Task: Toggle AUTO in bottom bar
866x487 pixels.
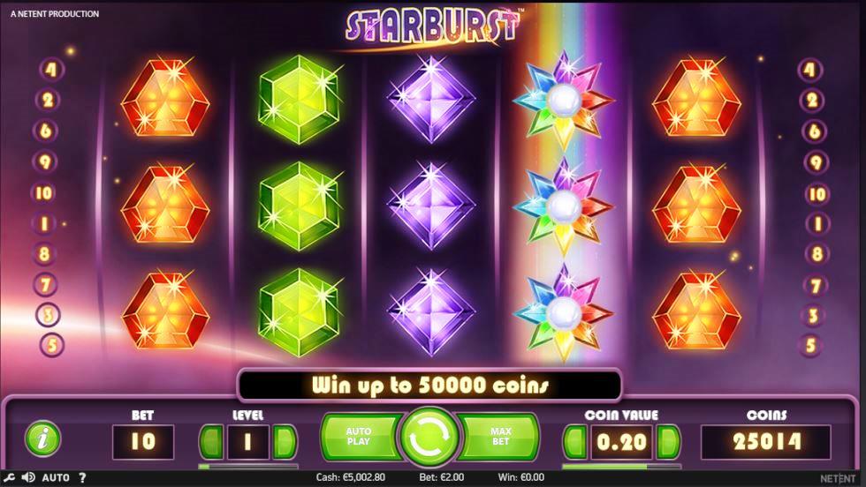Action: [56, 477]
